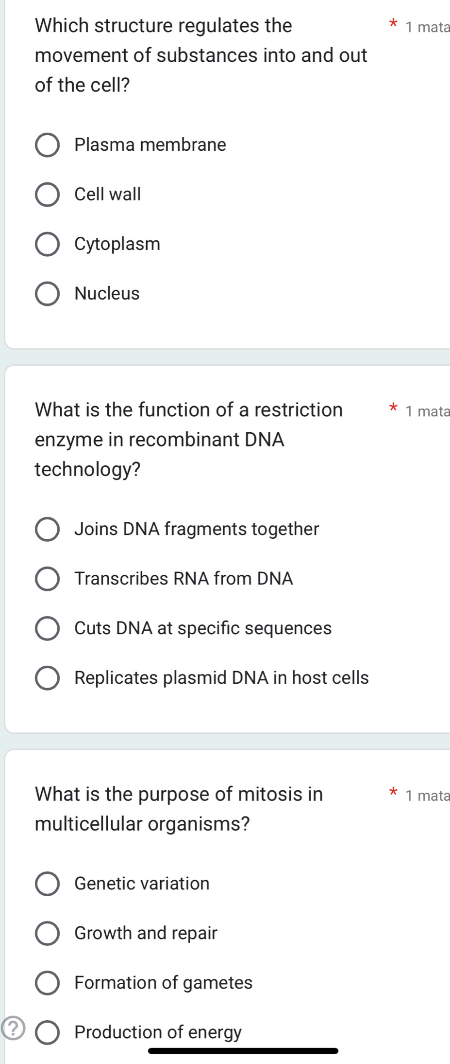Select Joins DNA fragments together
This screenshot has width=450, height=1064.
[x=48, y=529]
